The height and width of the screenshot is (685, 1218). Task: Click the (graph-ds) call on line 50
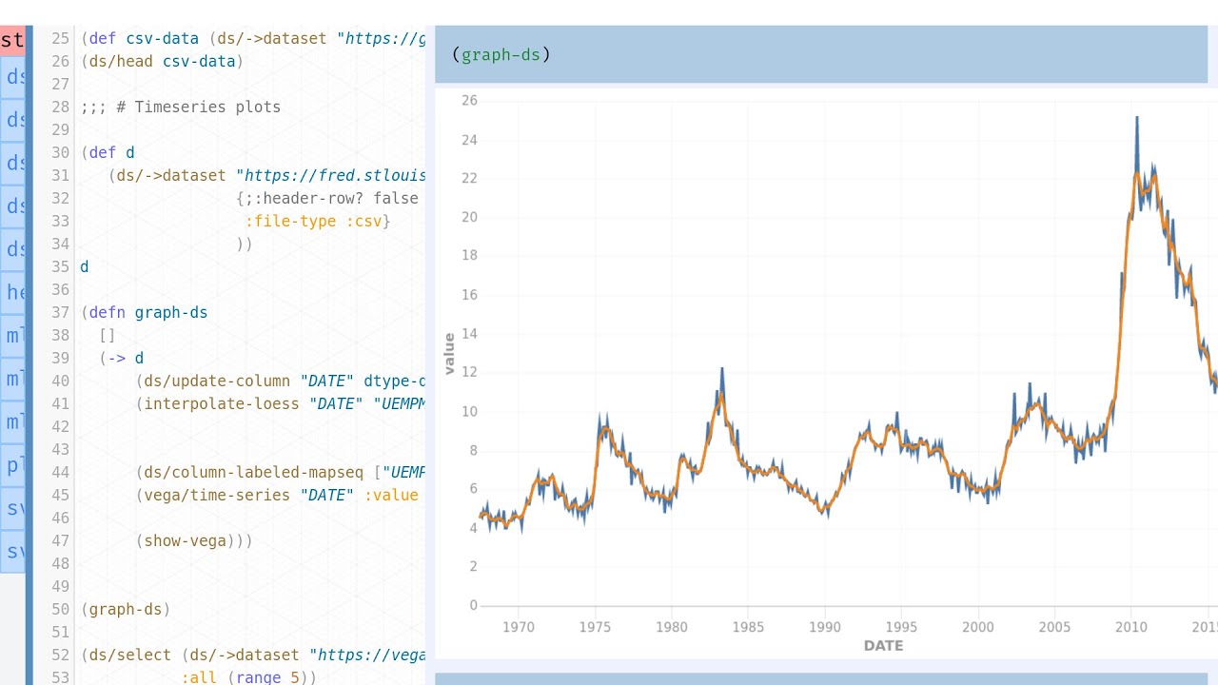coord(126,609)
